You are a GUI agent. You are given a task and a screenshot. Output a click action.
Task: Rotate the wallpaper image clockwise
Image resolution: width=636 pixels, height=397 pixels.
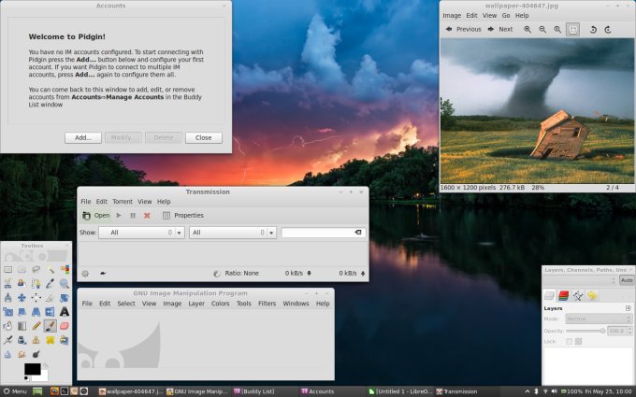click(608, 29)
